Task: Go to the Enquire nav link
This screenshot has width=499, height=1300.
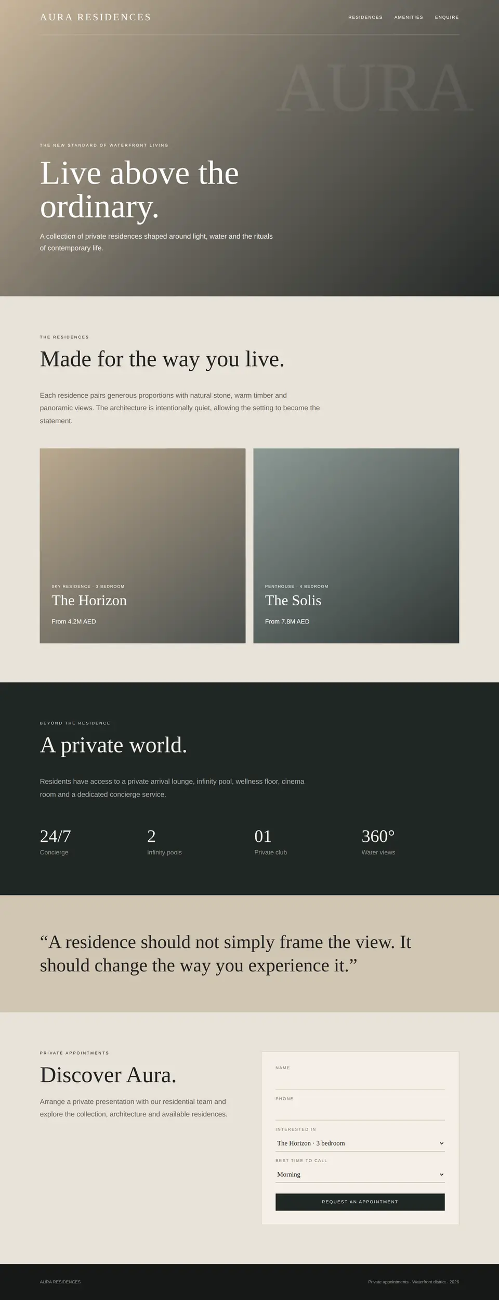Action: pos(447,17)
